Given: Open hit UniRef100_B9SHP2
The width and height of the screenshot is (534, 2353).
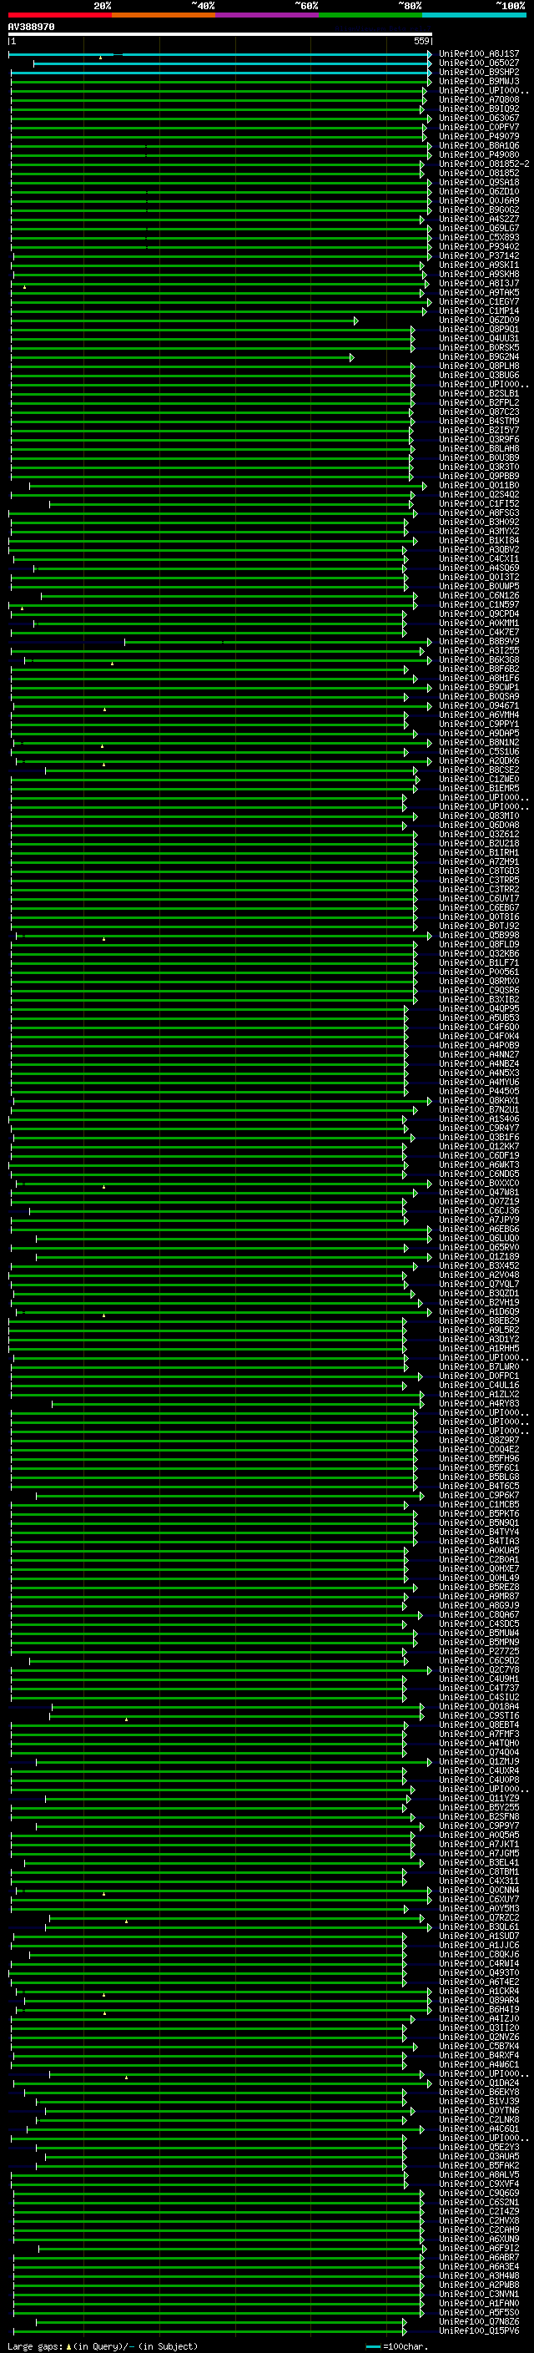Looking at the screenshot, I should pos(479,72).
